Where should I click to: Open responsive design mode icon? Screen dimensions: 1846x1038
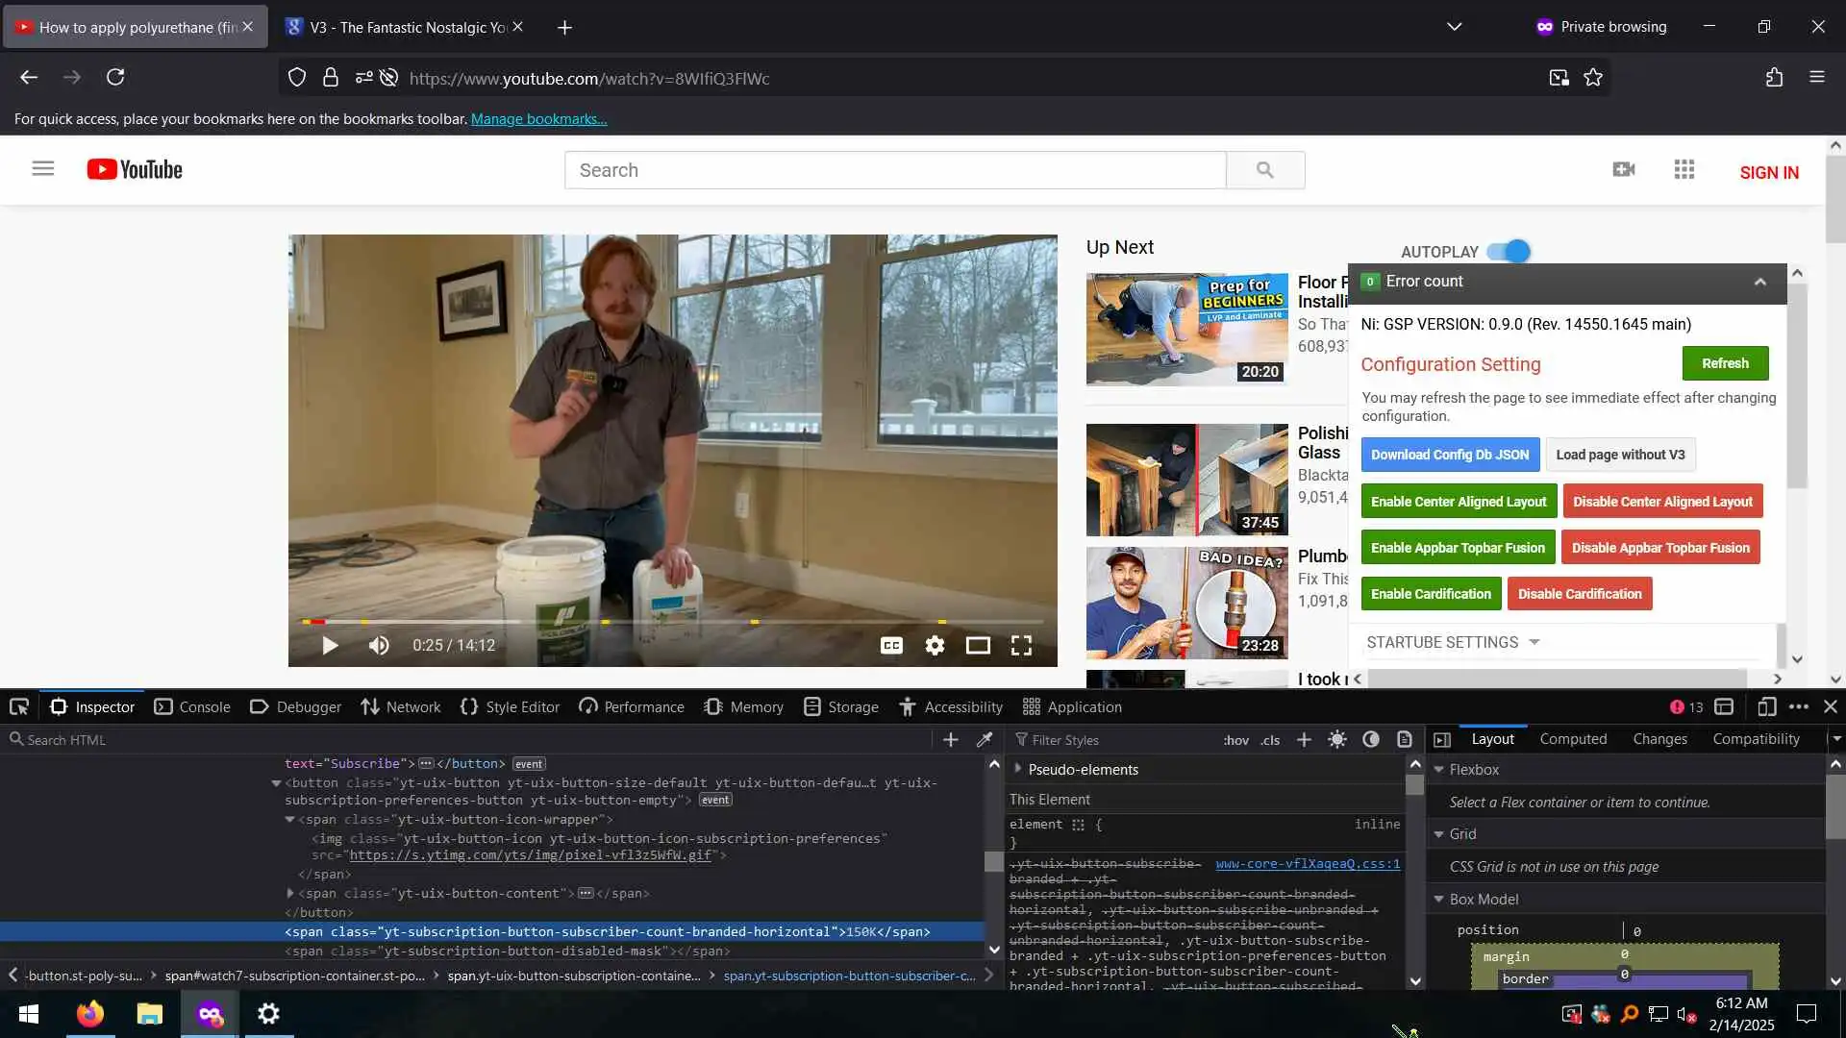coord(1766,707)
